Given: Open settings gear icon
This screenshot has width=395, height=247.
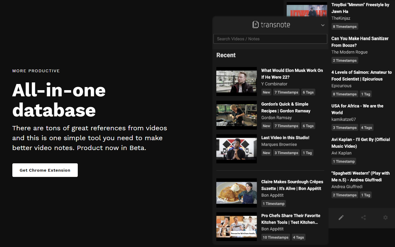Looking at the screenshot, I should click(x=385, y=218).
